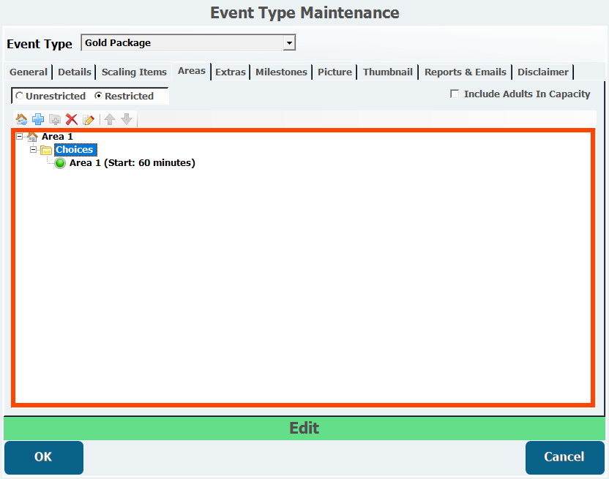Click the blue plus add icon
Image resolution: width=609 pixels, height=479 pixels.
coord(38,119)
